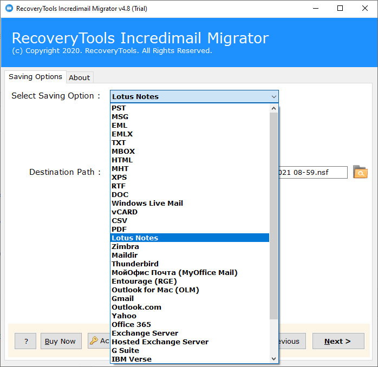
Task: Pick Entourage (RGE) entry
Action: click(190, 281)
